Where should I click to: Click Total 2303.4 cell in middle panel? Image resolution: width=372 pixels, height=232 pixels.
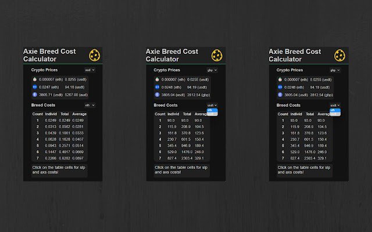pos(187,158)
